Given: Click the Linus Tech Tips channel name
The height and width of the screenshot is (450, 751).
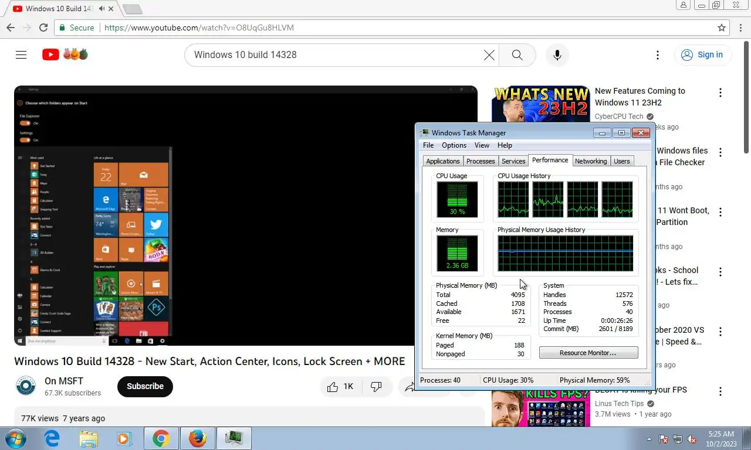Looking at the screenshot, I should tap(619, 404).
